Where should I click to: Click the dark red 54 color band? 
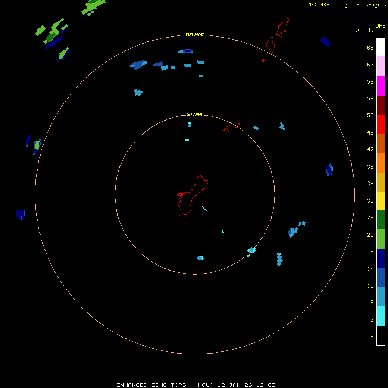click(x=381, y=105)
